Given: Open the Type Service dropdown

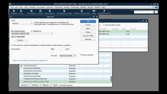Looking at the screenshot, I should tap(32, 23).
